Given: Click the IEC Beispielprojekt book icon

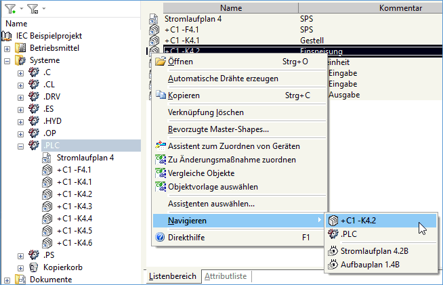Looking at the screenshot, I should (x=8, y=36).
